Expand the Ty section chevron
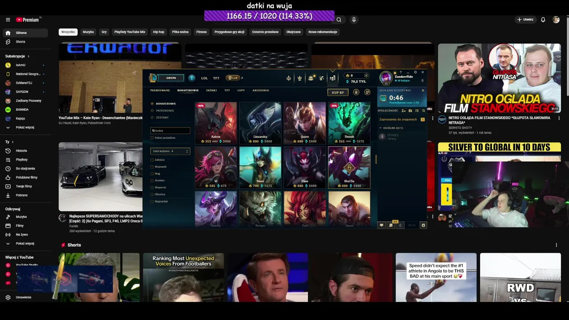Viewport: 569px width, 320px height. pyautogui.click(x=13, y=142)
